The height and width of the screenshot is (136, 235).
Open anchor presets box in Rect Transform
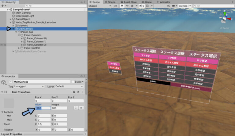click(9, 103)
